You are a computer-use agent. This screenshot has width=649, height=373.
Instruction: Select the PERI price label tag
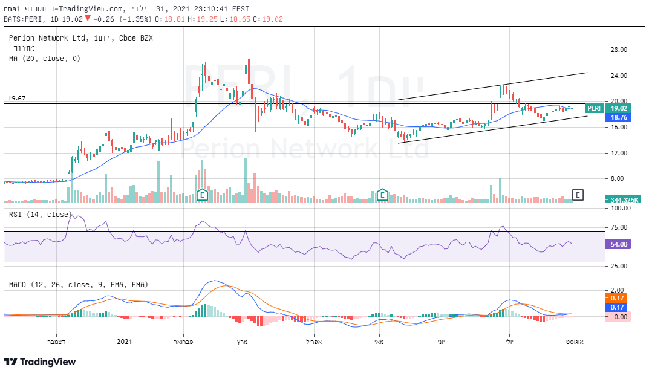(x=594, y=108)
